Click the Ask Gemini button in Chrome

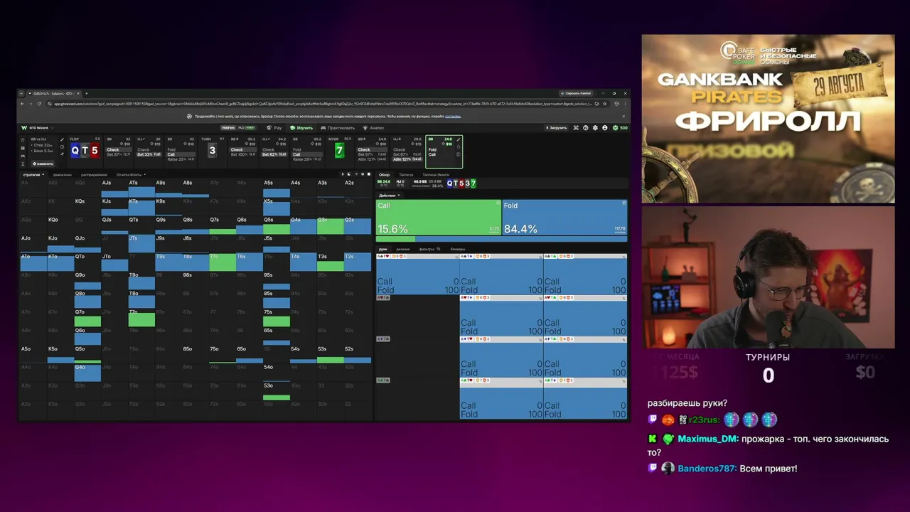[x=576, y=93]
